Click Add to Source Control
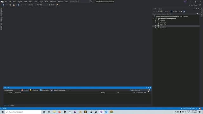This screenshot has height=114, width=203. point(189,109)
